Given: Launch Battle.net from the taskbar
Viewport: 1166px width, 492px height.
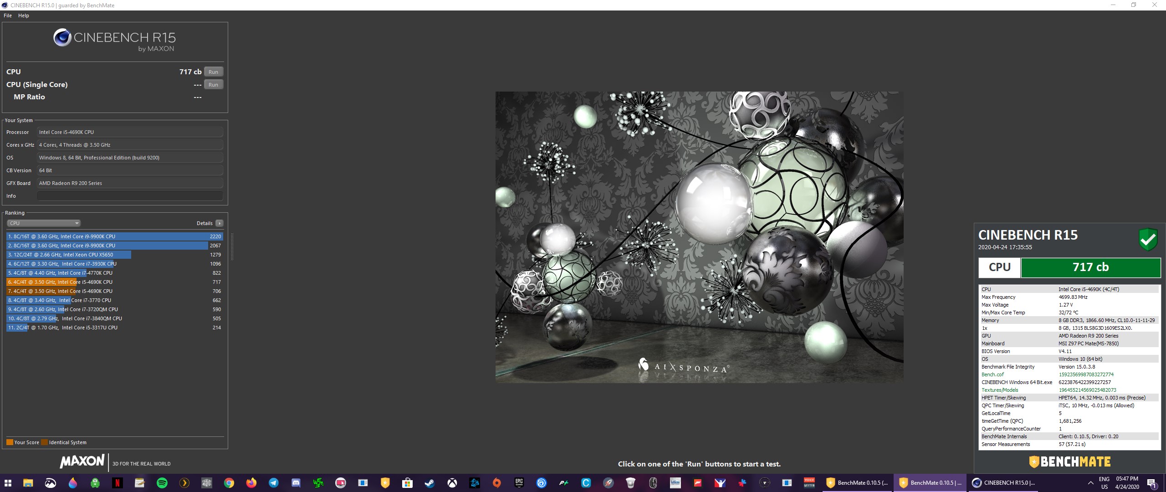Looking at the screenshot, I should 475,483.
